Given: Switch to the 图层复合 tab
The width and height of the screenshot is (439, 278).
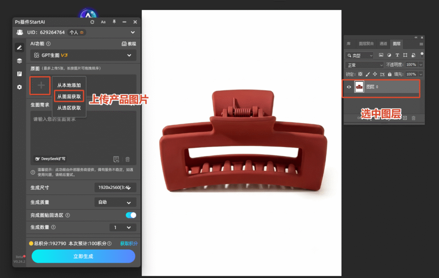Looking at the screenshot, I should [366, 44].
